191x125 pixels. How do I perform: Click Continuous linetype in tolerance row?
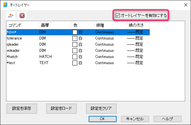(105, 38)
